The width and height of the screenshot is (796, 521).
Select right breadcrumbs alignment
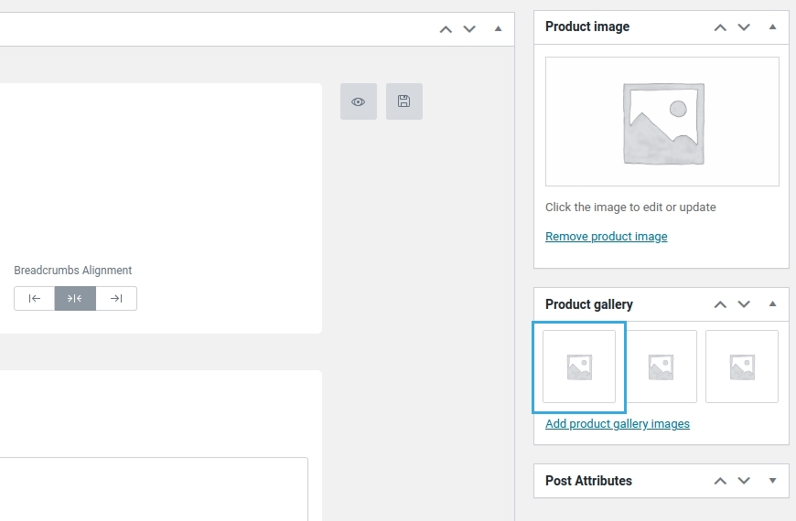[x=116, y=298]
